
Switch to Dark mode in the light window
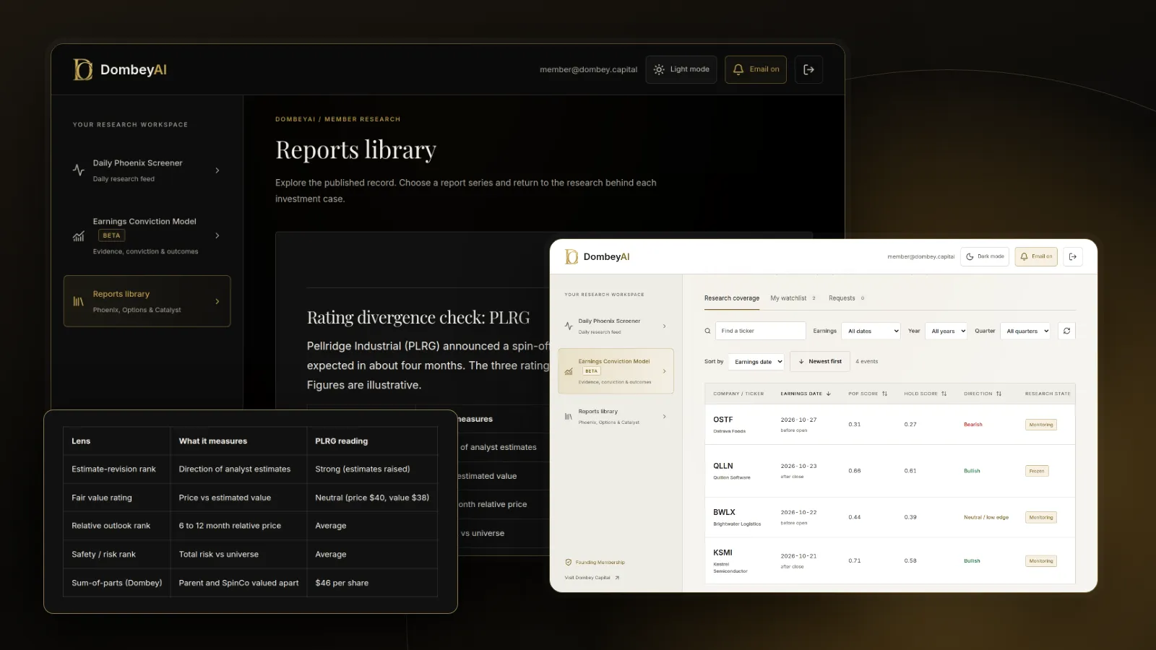pyautogui.click(x=984, y=256)
